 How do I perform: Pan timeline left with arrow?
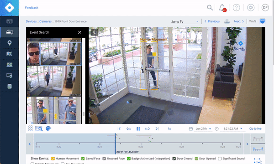pos(30,144)
